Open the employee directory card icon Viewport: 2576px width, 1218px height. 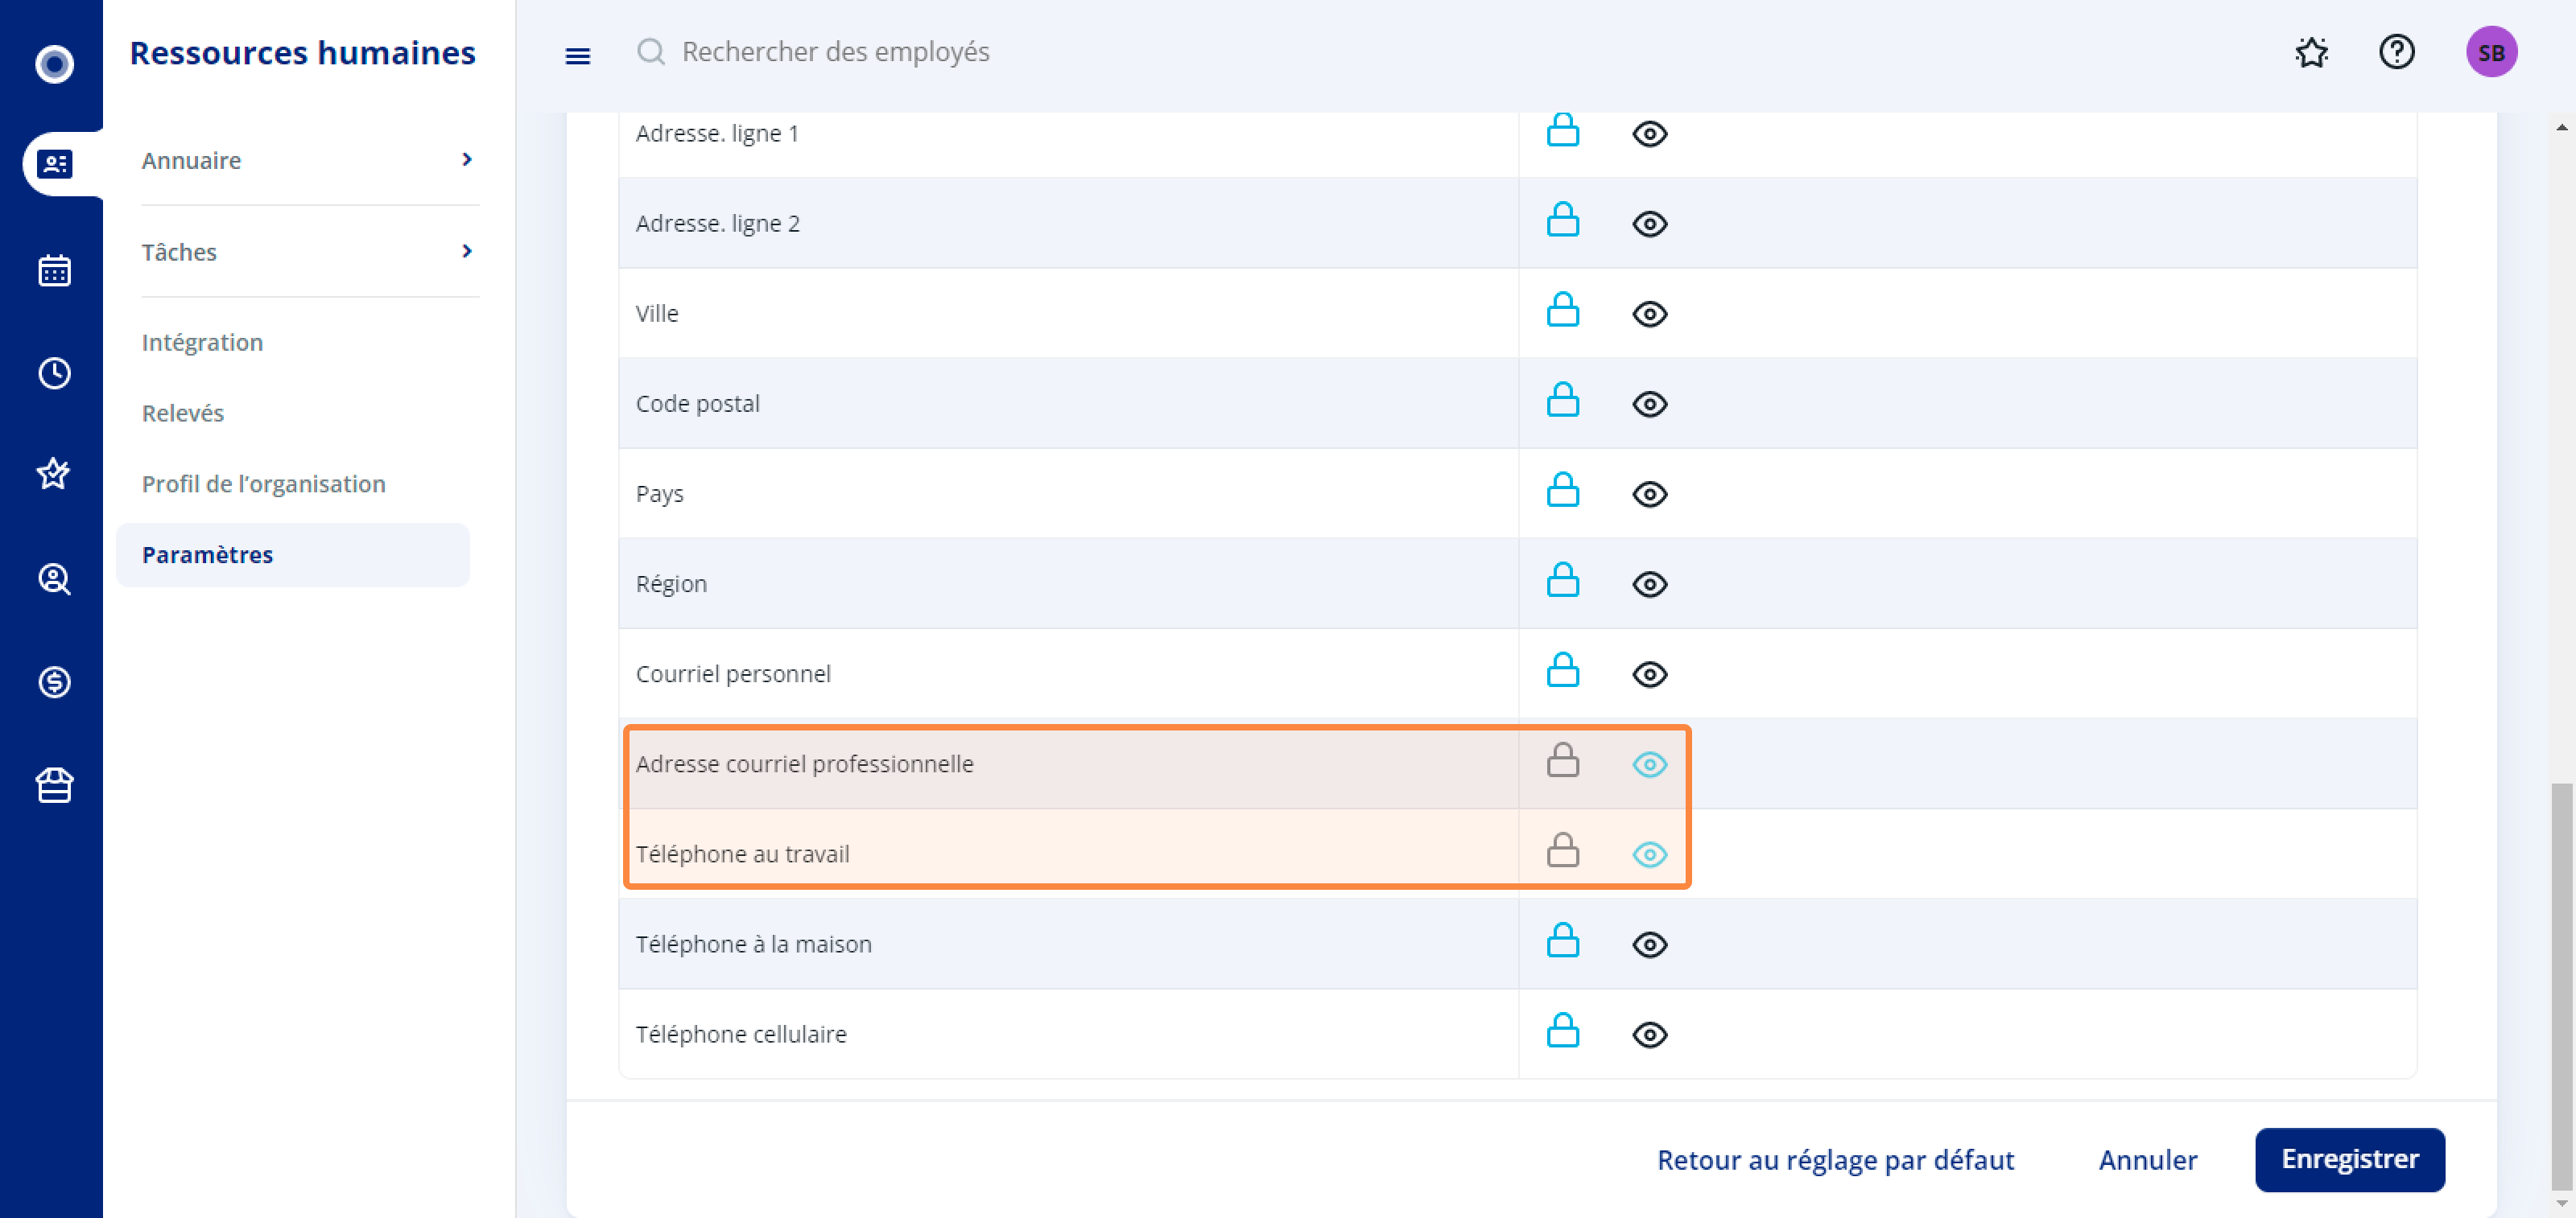pyautogui.click(x=54, y=163)
